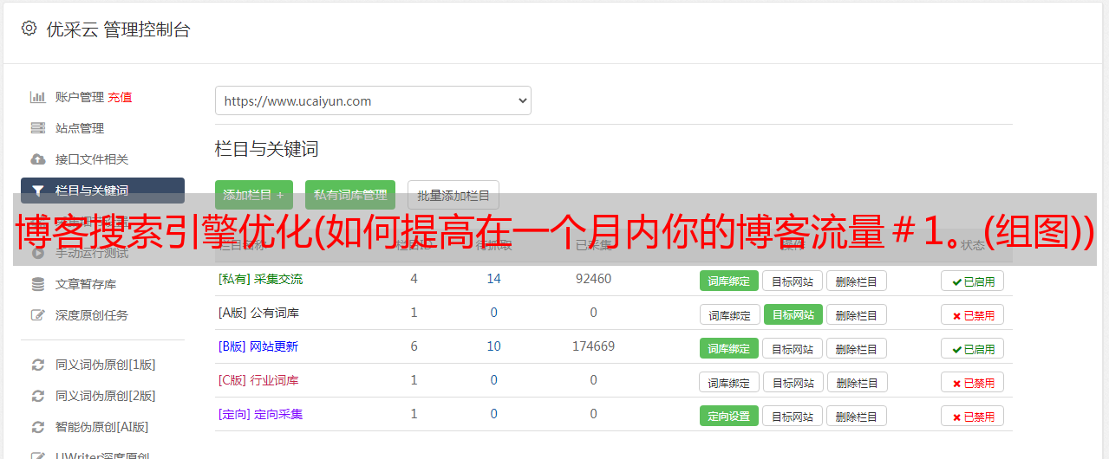Click the server icon next to 站点管理
The height and width of the screenshot is (459, 1109).
tap(37, 128)
